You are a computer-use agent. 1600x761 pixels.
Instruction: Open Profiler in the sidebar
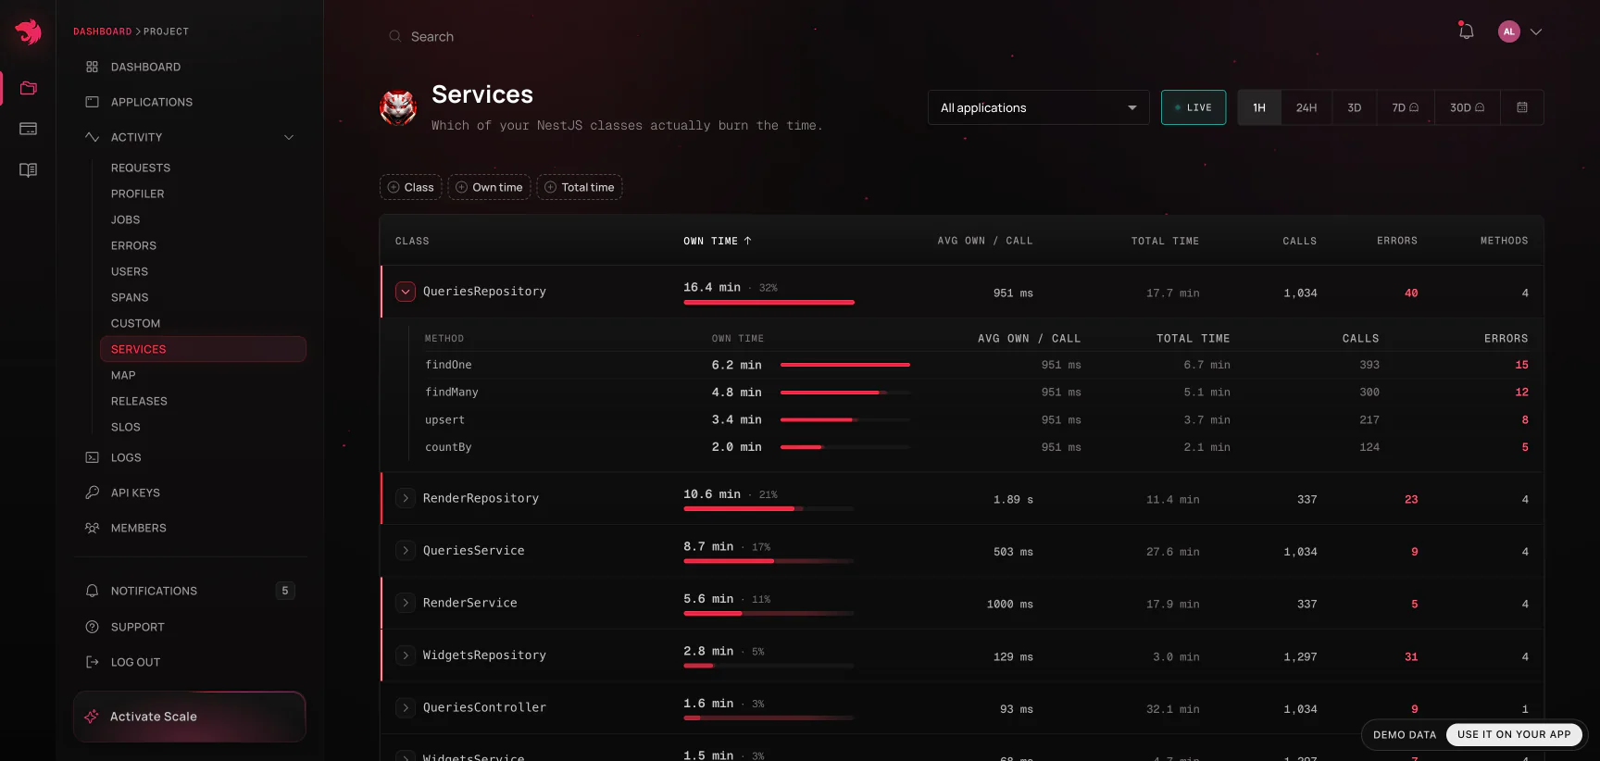point(138,193)
